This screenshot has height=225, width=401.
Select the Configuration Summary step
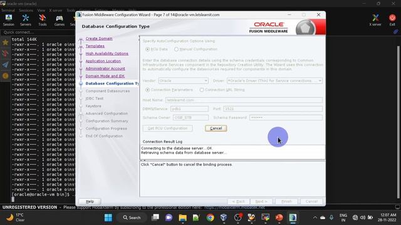pyautogui.click(x=107, y=121)
